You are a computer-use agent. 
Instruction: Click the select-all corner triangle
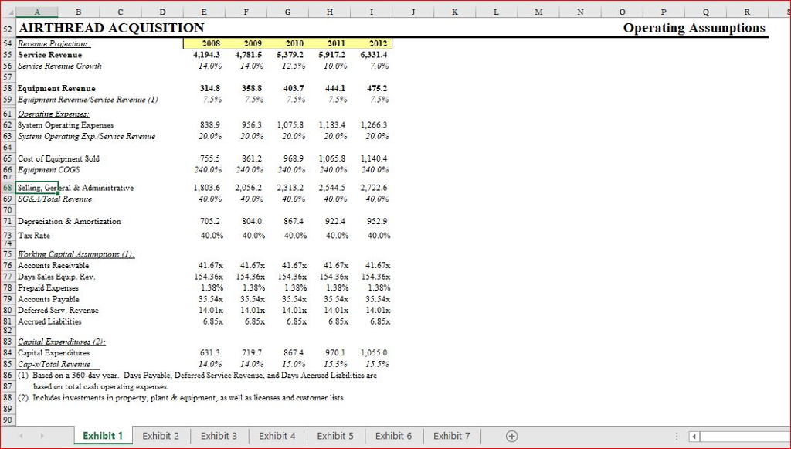pyautogui.click(x=8, y=12)
